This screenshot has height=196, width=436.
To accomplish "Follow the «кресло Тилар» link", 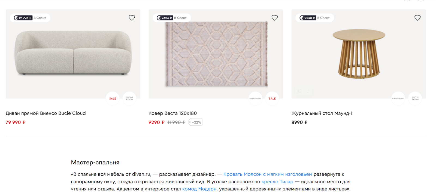I will [x=277, y=182].
